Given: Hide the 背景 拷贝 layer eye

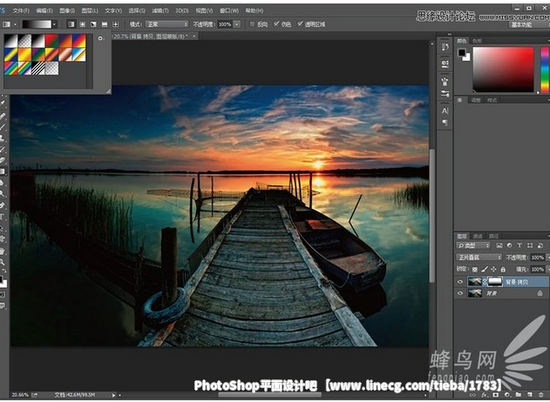Looking at the screenshot, I should [x=460, y=282].
